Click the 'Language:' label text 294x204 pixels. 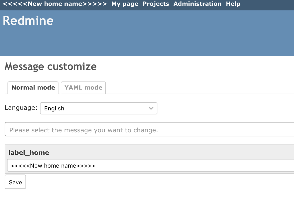[21, 108]
